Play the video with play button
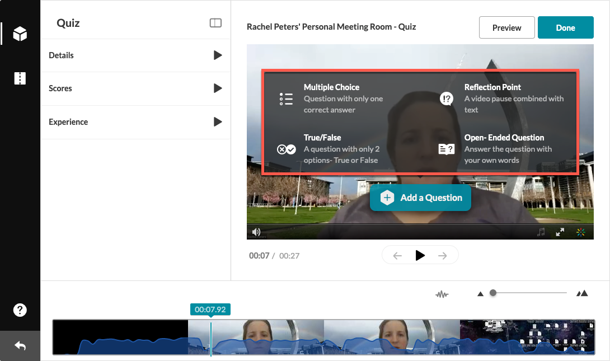The width and height of the screenshot is (610, 361). click(420, 256)
